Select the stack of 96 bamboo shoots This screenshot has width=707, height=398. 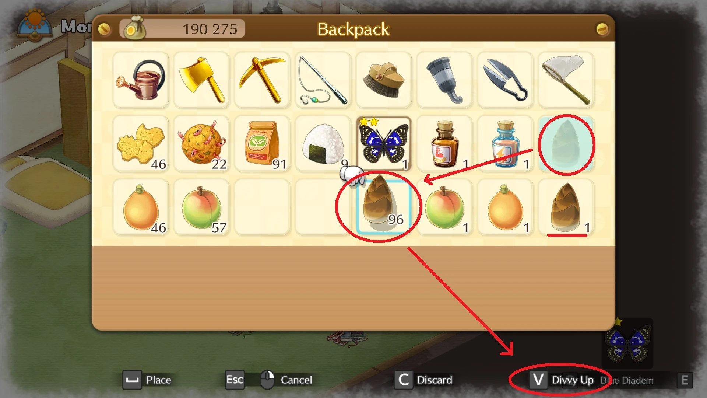tap(384, 207)
